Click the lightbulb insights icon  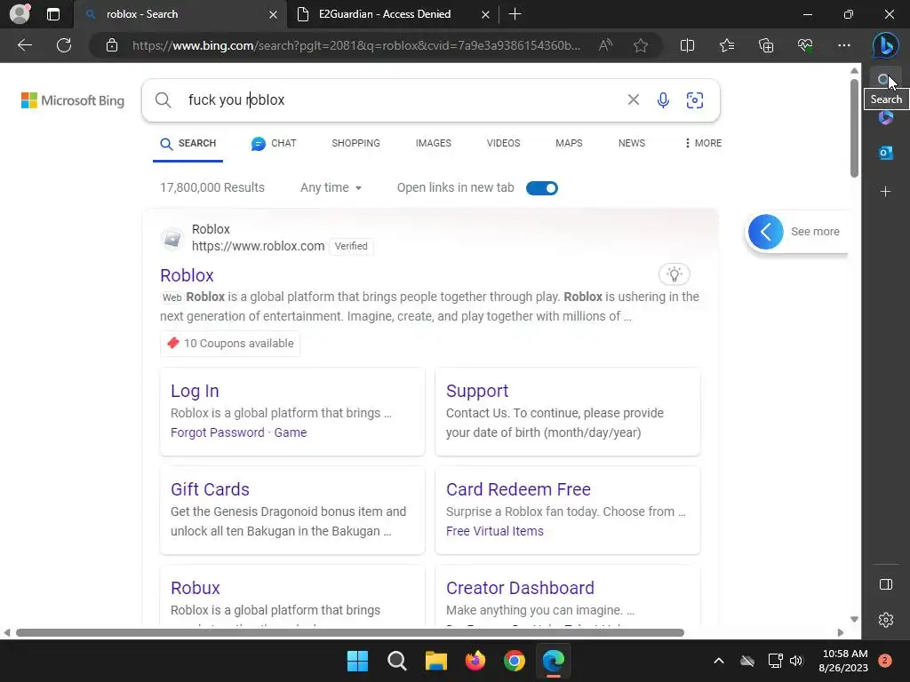(674, 274)
